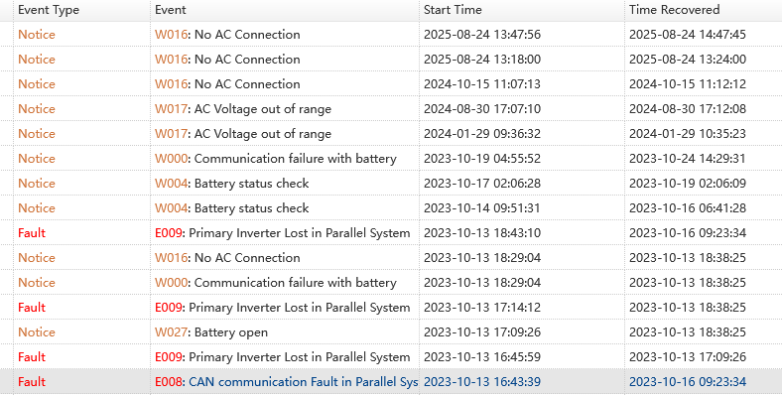The image size is (782, 396).
Task: Select W017 event started 2024-01-29 09:36:32
Action: (x=391, y=134)
